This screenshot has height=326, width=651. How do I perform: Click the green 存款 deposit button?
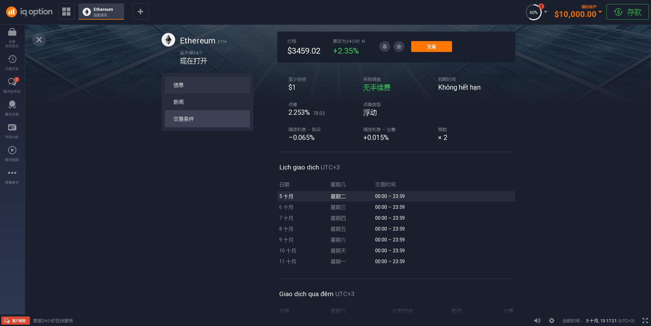628,12
